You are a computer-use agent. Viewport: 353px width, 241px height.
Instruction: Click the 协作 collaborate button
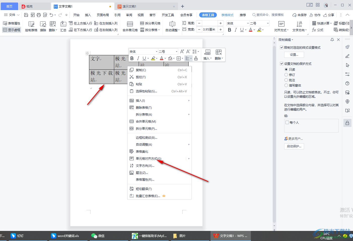(x=315, y=15)
